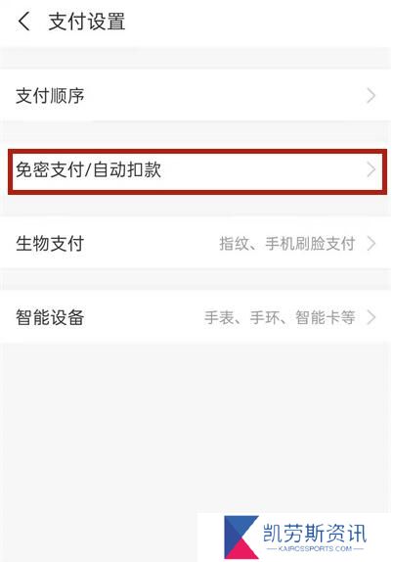Viewport: 393px width, 562px height.
Task: Click the KAIROSSPORTS.COM website text
Action: tap(315, 548)
